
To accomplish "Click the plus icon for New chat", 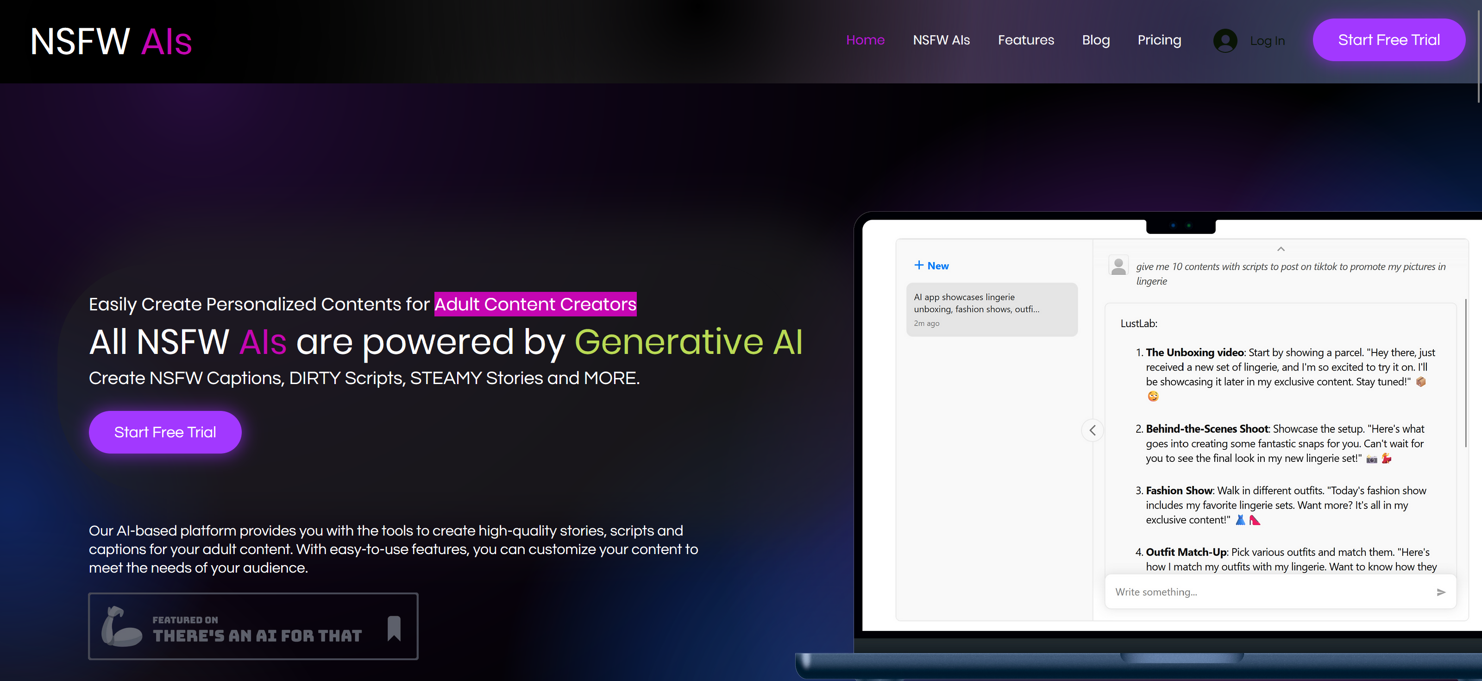I will (x=919, y=265).
